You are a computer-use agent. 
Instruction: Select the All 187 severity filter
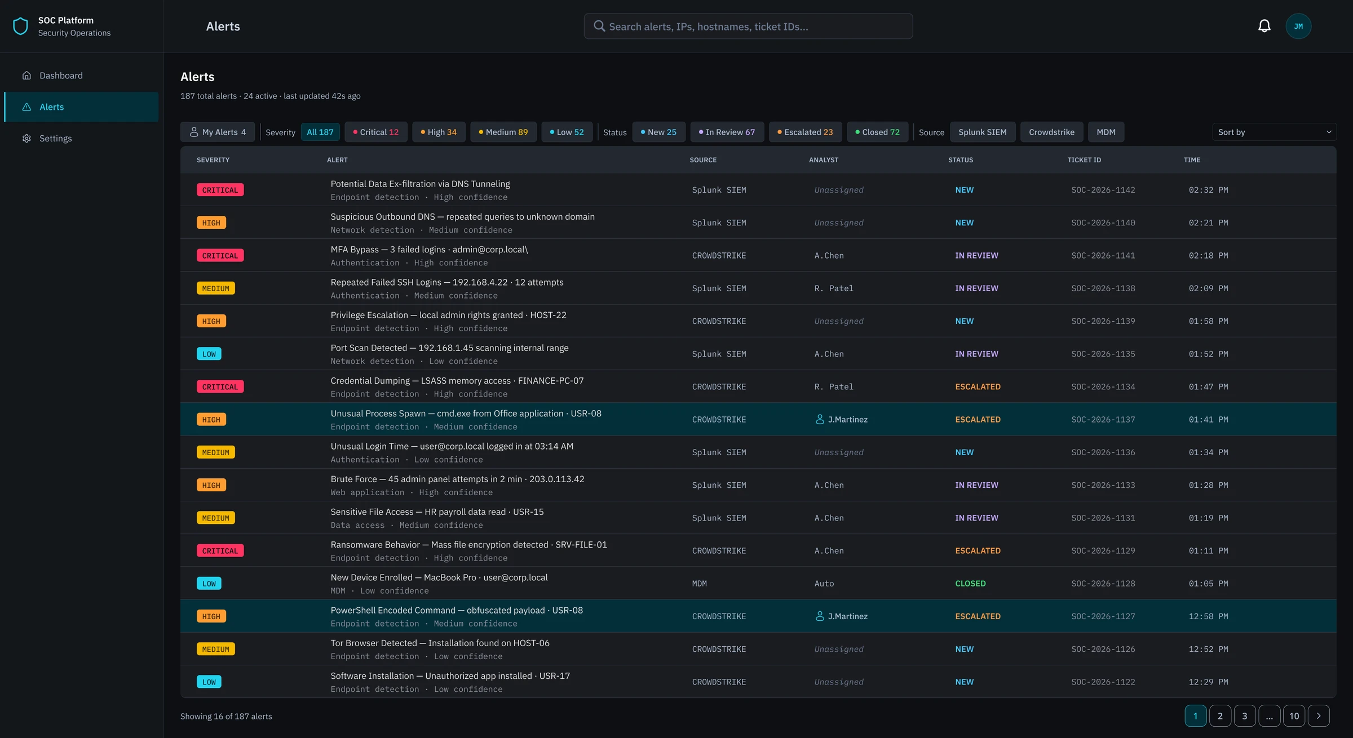(x=320, y=132)
